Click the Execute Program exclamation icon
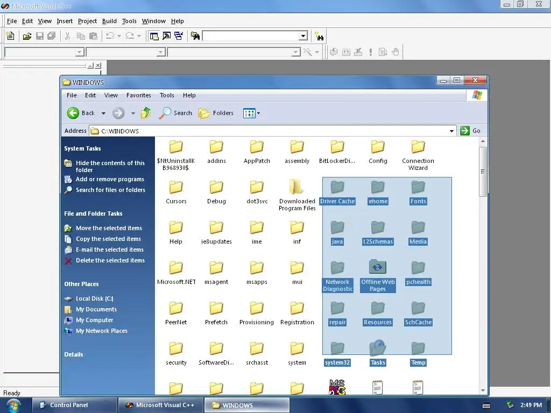The height and width of the screenshot is (413, 551). pyautogui.click(x=370, y=52)
